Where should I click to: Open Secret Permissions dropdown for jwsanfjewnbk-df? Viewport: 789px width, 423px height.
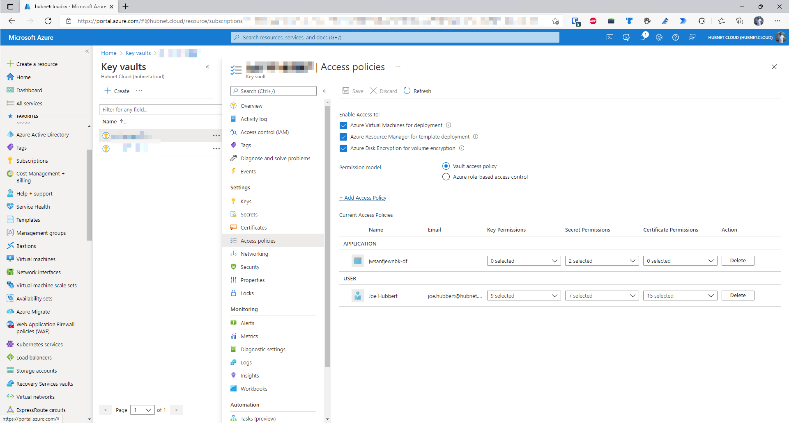coord(602,261)
